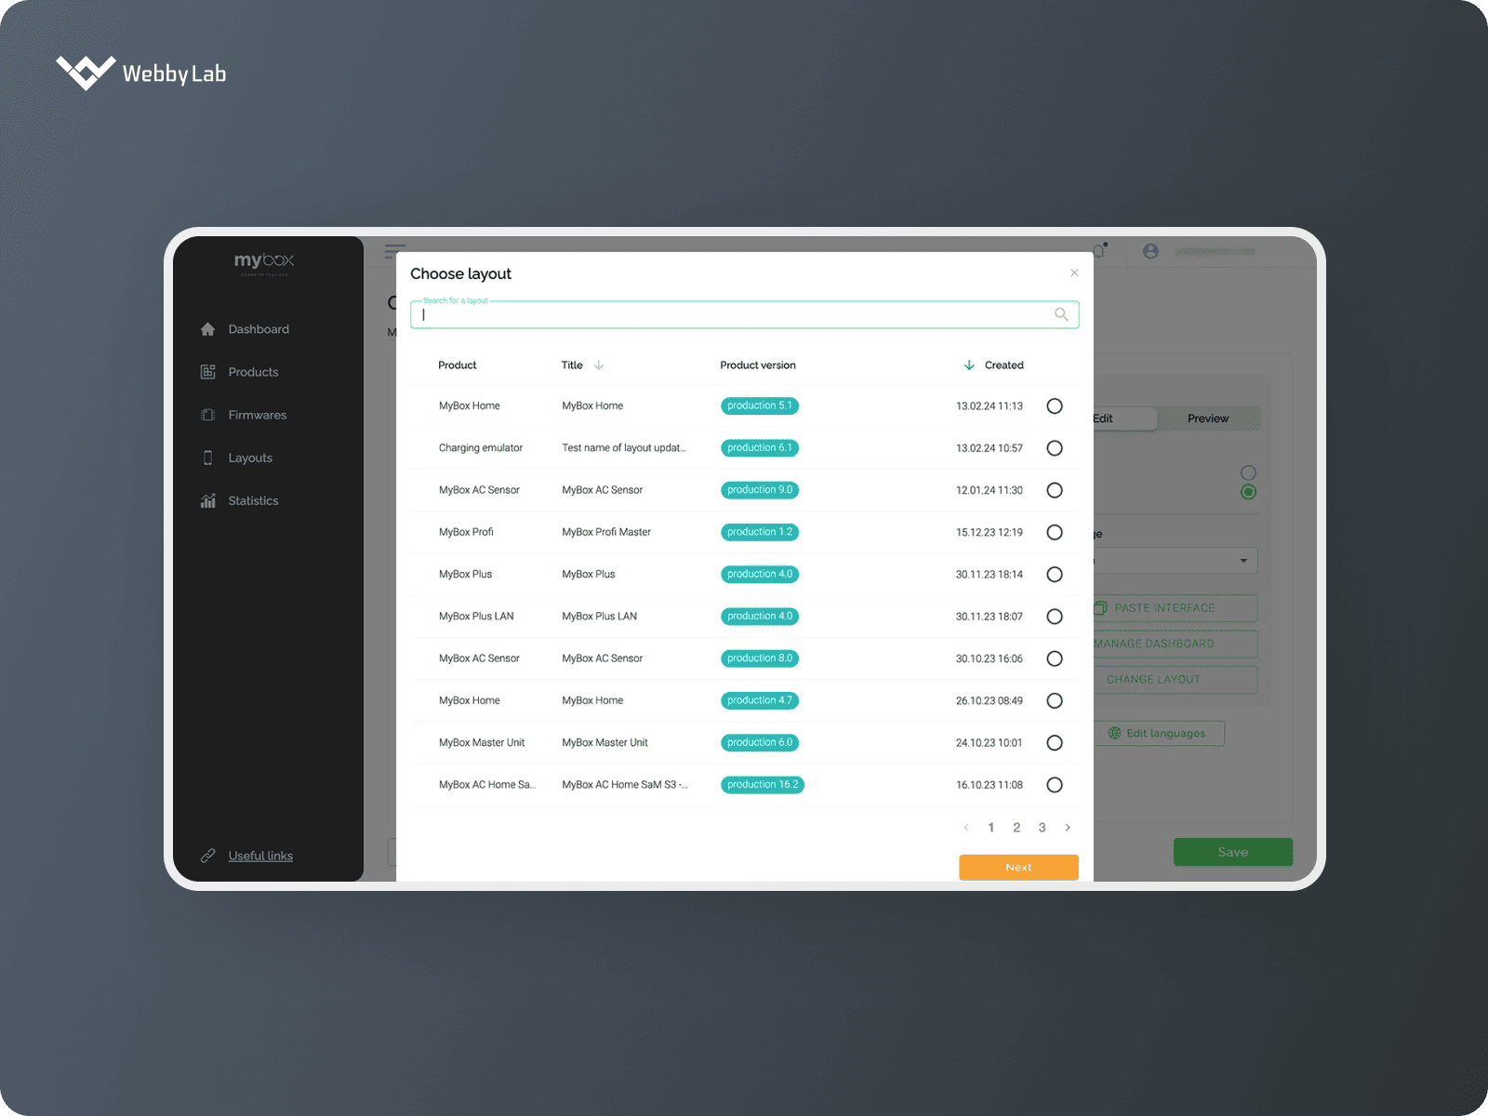Select the MyBox Home production 5.1 layout
1488x1116 pixels.
pyautogui.click(x=1055, y=405)
